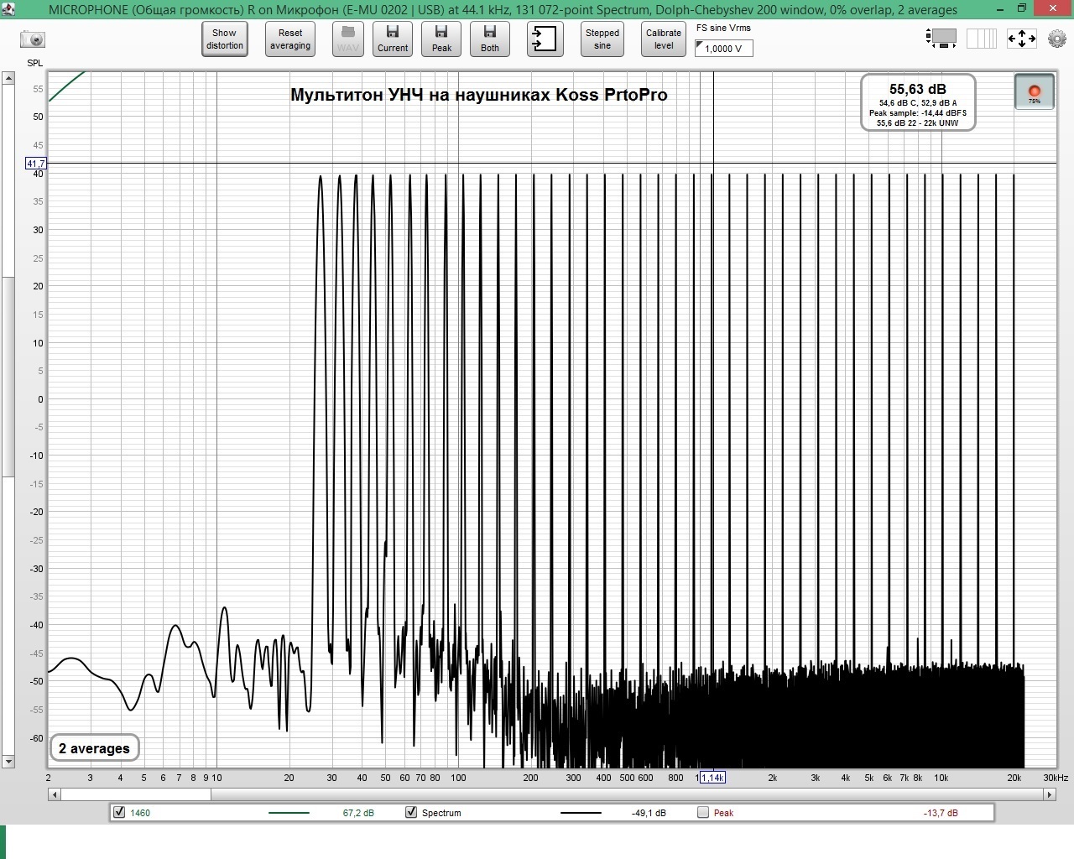Image resolution: width=1074 pixels, height=859 pixels.
Task: Click the 1,14k cursor frequency label
Action: (712, 778)
